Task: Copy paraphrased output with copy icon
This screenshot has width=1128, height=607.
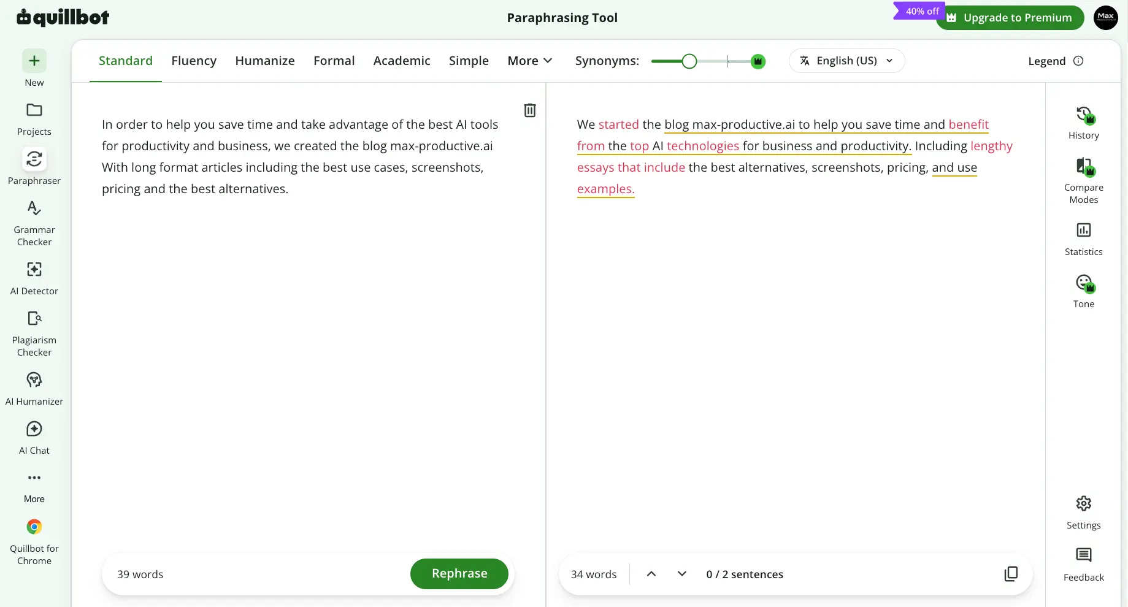Action: click(x=1011, y=574)
